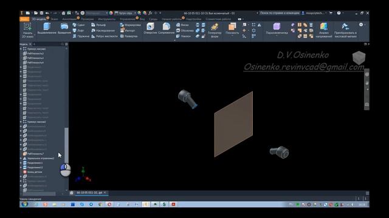Choose the Сдвиг sweep tool
Image resolution: width=389 pixels, height=218 pixels.
(79, 25)
